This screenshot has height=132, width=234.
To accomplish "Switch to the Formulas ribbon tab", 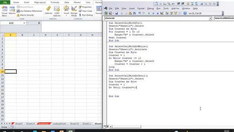I will [55, 2].
